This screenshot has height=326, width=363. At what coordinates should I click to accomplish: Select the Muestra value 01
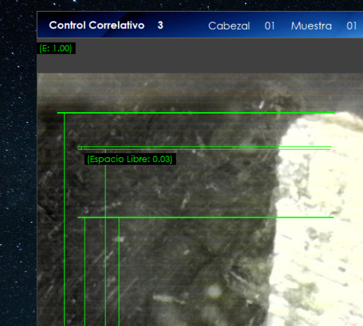point(352,26)
